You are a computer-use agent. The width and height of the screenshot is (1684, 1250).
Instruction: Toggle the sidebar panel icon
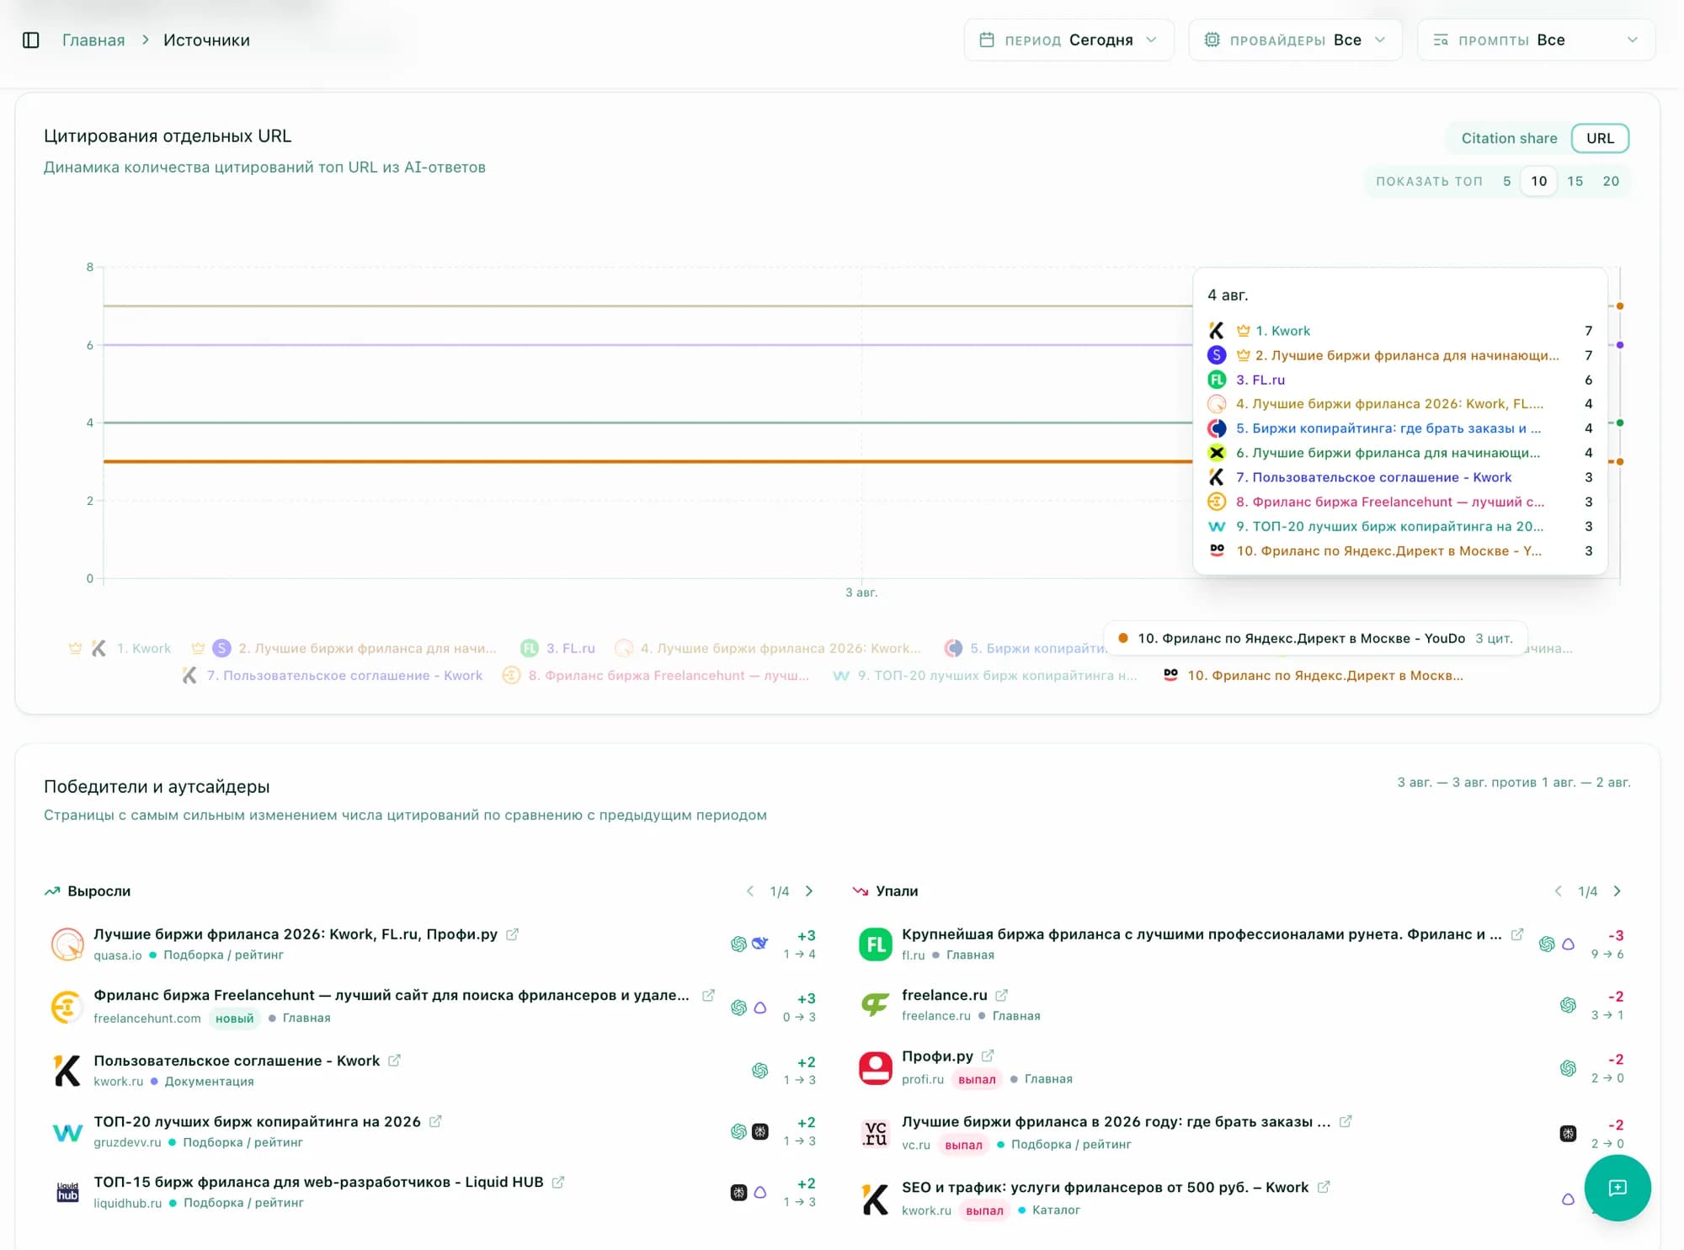click(x=31, y=40)
